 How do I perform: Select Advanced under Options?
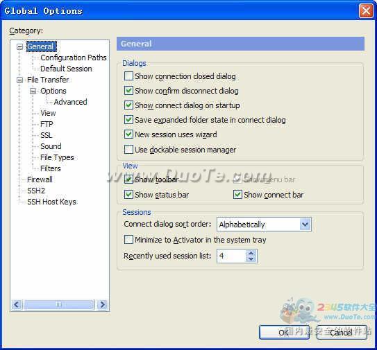[70, 102]
